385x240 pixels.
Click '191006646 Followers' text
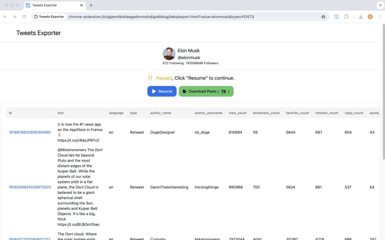click(202, 63)
